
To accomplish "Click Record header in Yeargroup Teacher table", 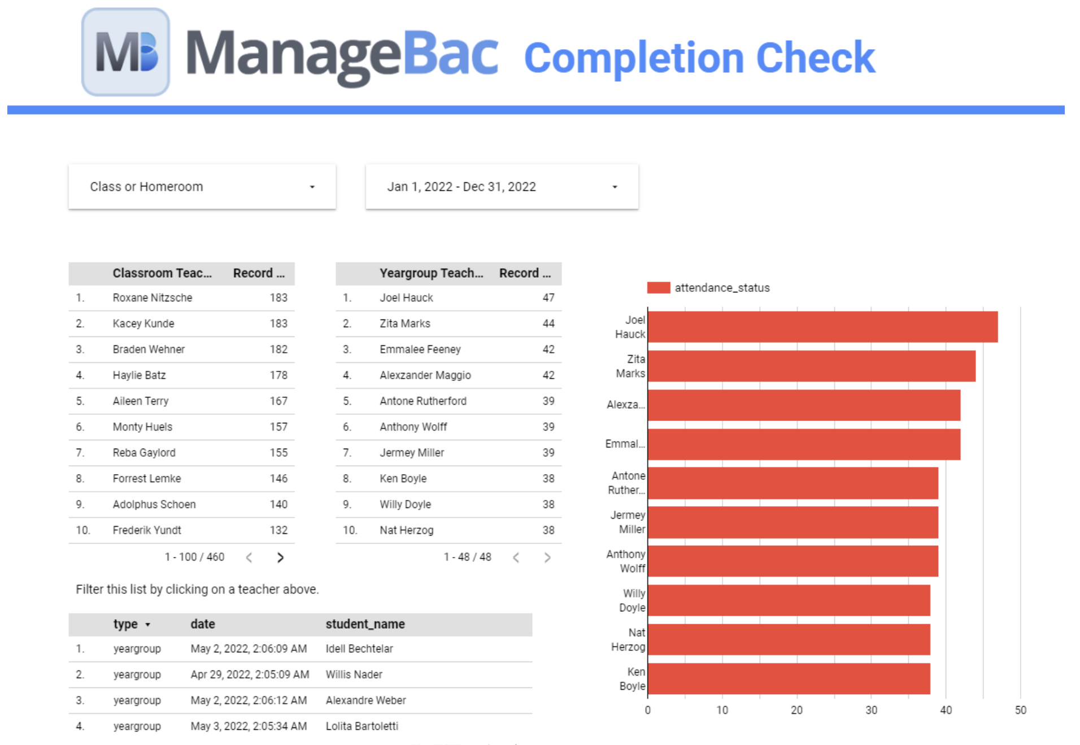I will tap(525, 273).
